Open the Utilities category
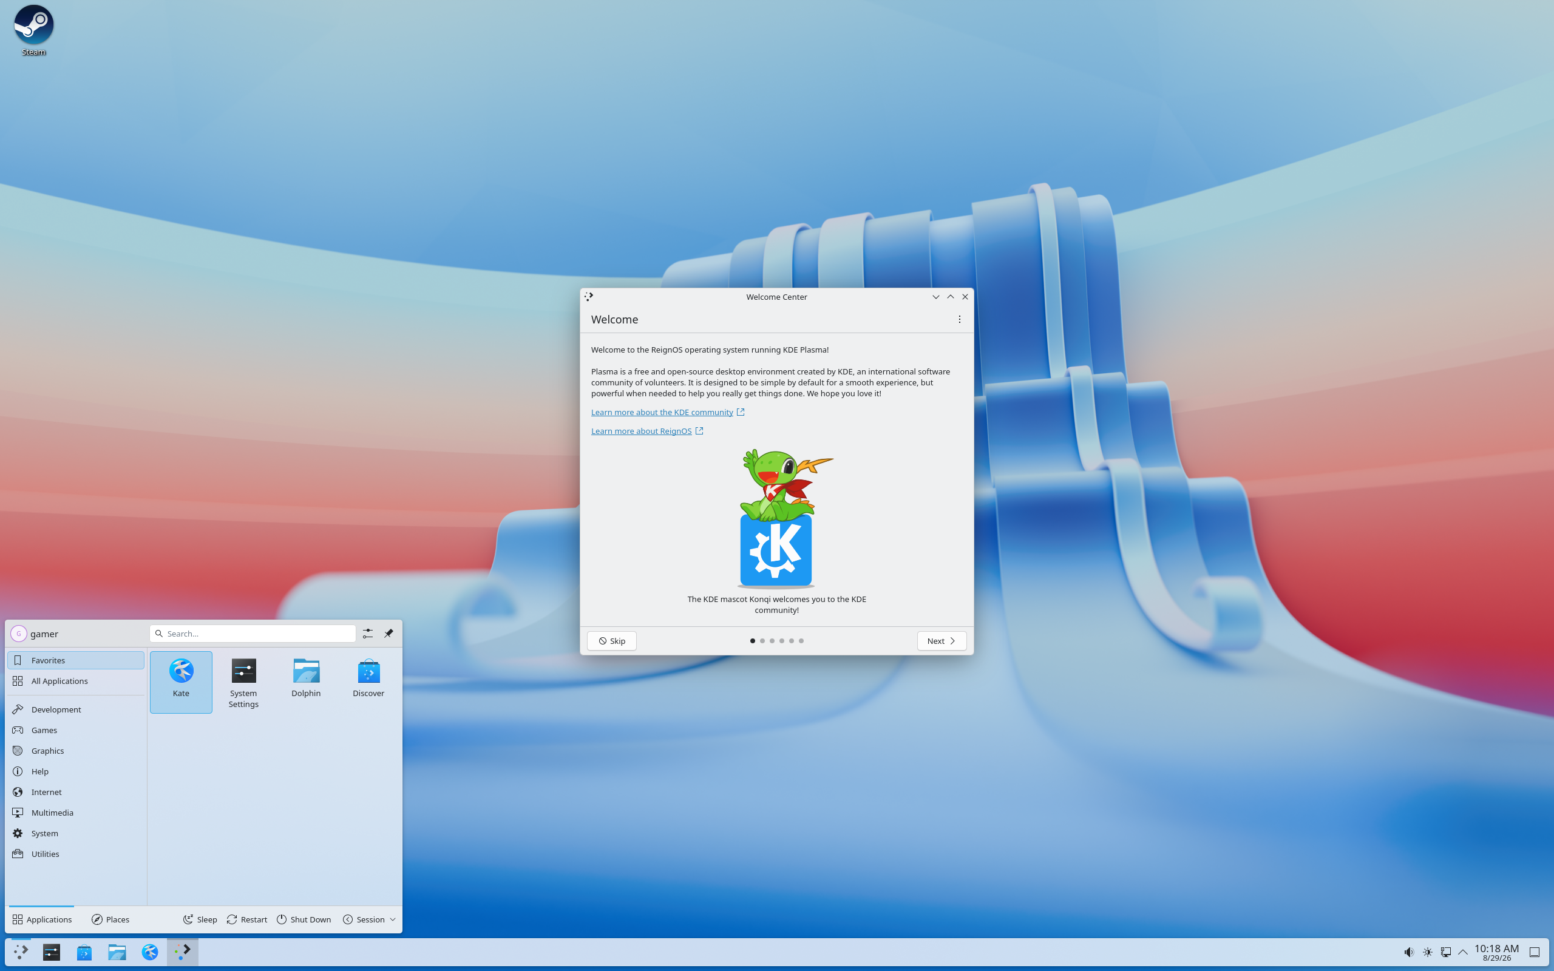Image resolution: width=1554 pixels, height=971 pixels. (x=76, y=854)
